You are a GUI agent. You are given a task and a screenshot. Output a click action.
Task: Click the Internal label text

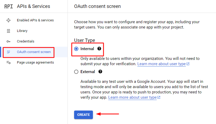click(87, 49)
